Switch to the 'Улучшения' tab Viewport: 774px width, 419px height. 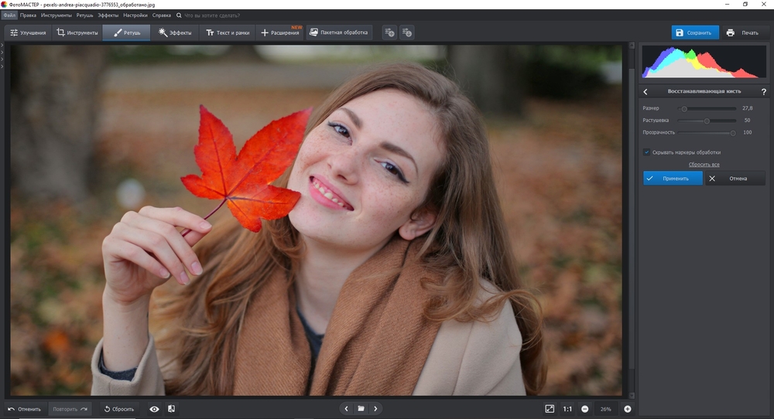tap(28, 32)
